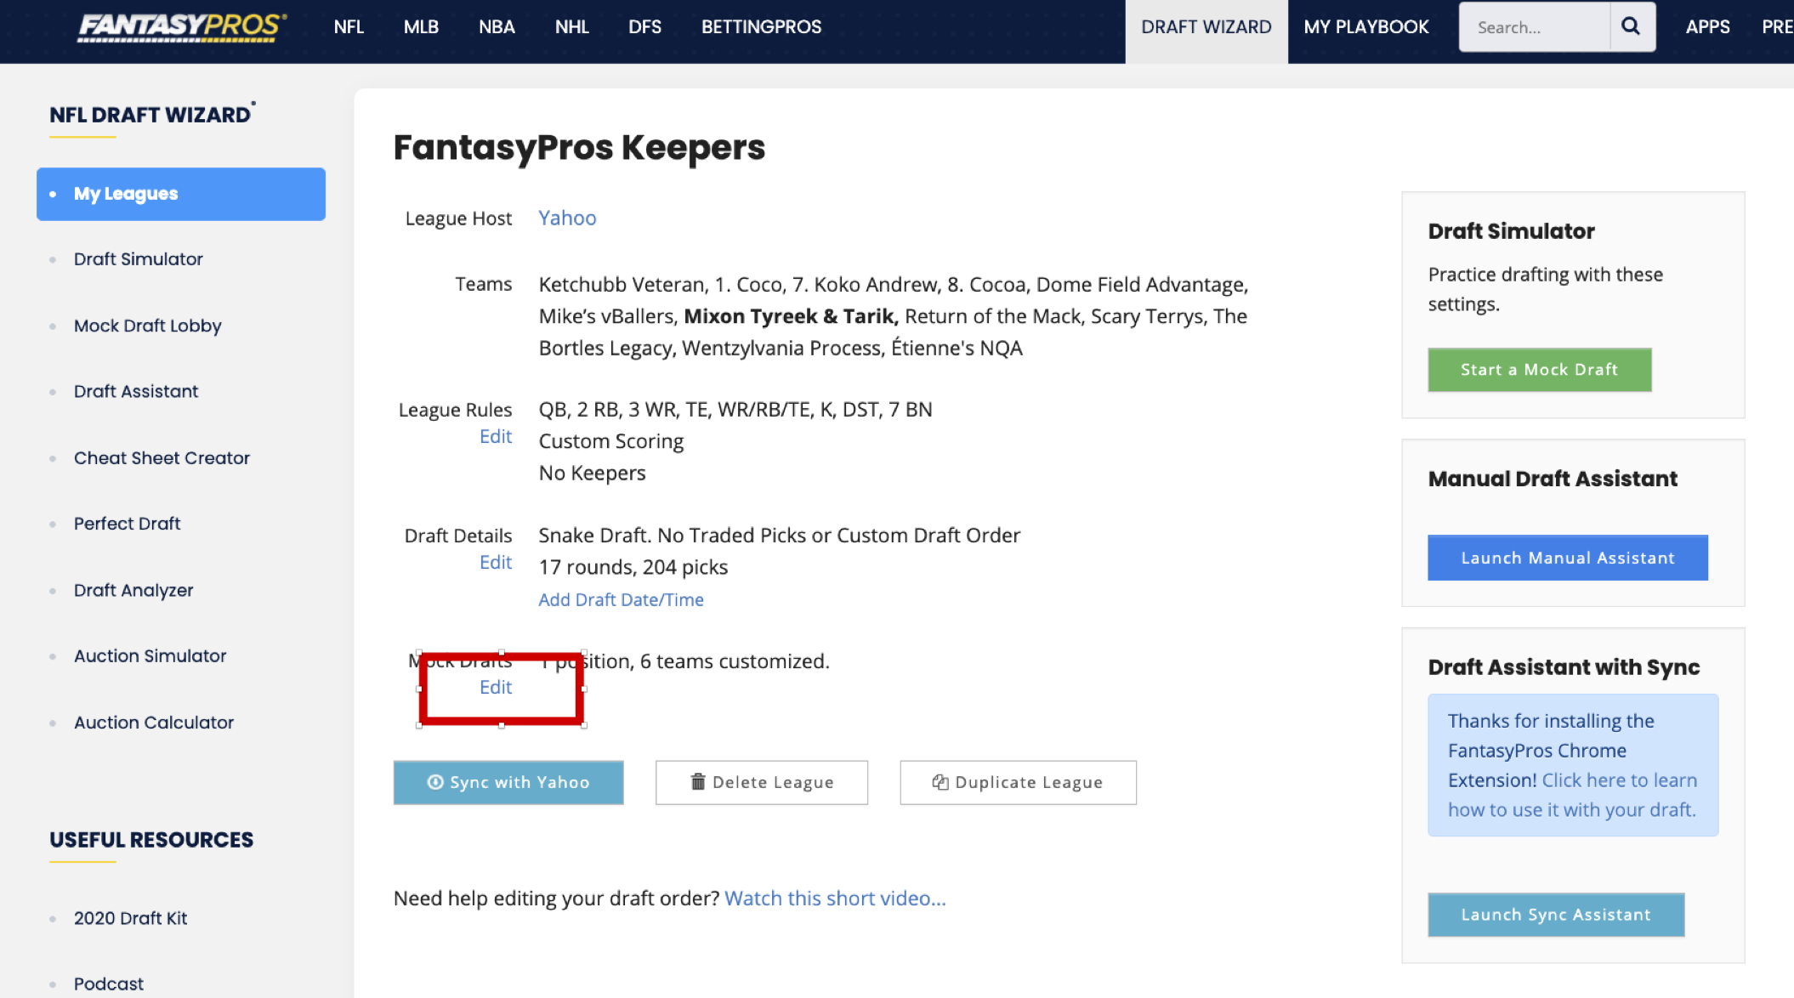Image resolution: width=1794 pixels, height=998 pixels.
Task: Click Watch this short video link
Action: click(836, 897)
